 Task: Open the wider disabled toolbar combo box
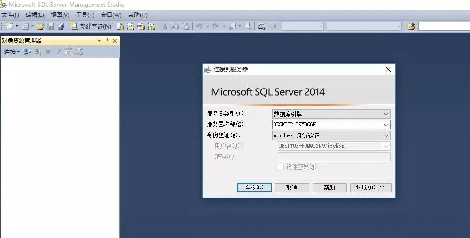click(x=364, y=26)
